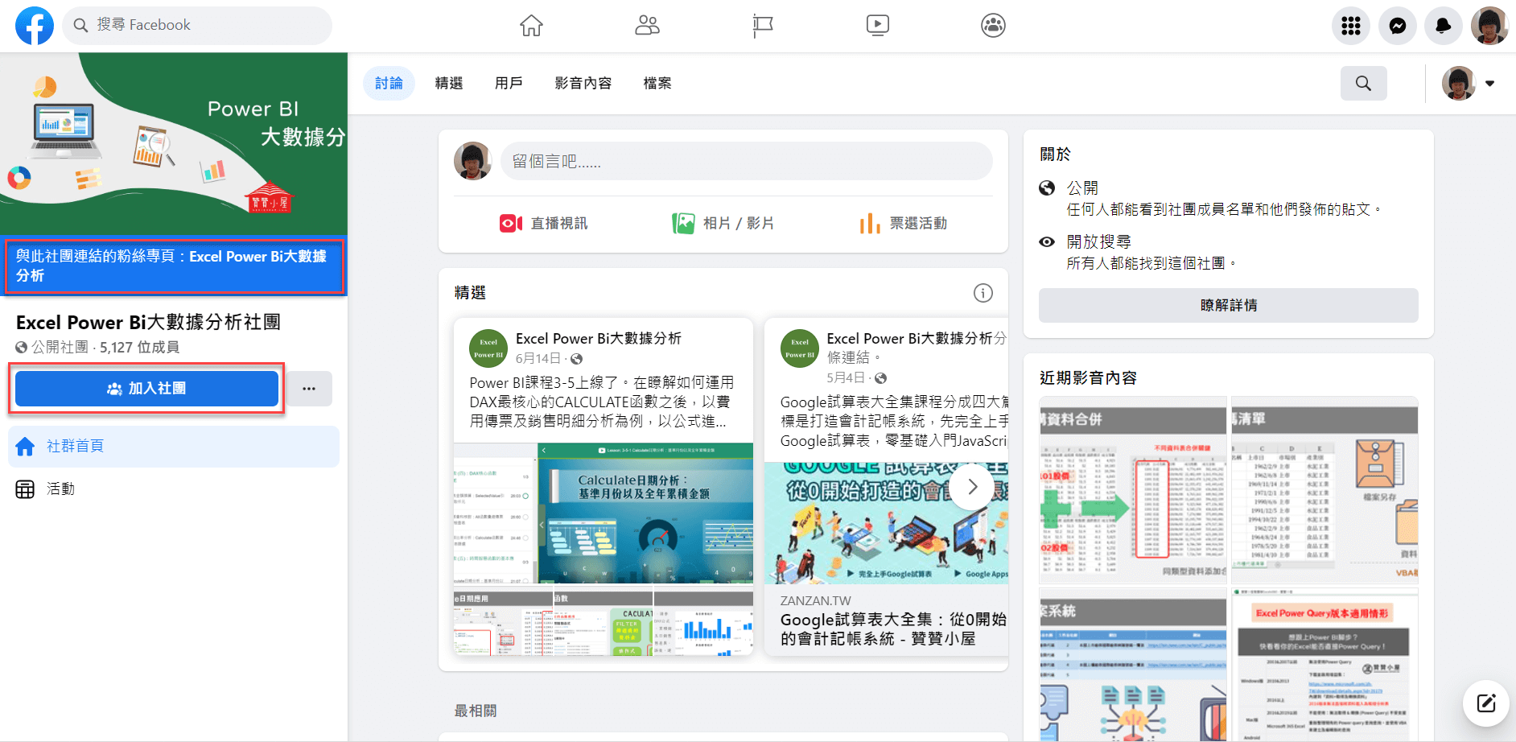Viewport: 1516px width, 742px height.
Task: Click the 直播視訊 live video option
Action: point(544,224)
